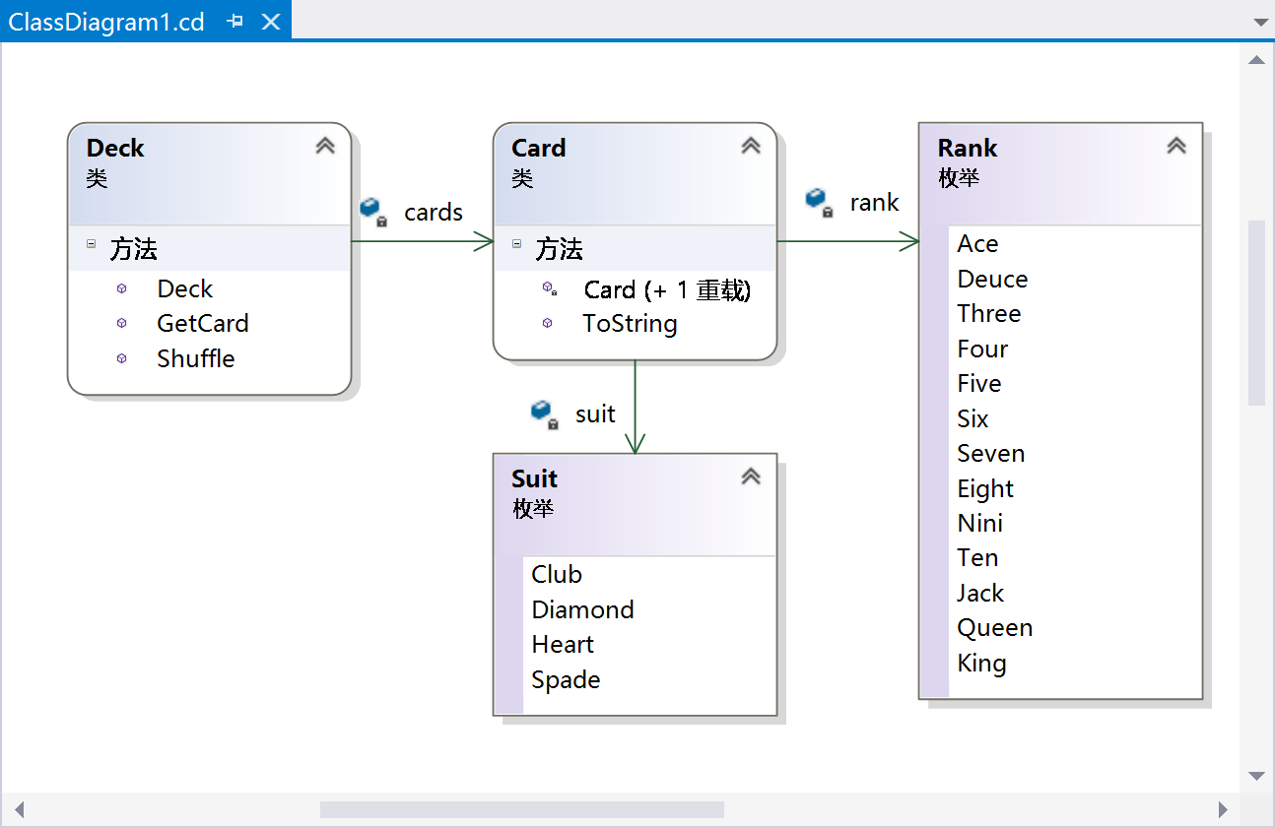The image size is (1275, 827).
Task: Collapse the Card class shape
Action: pos(751,146)
